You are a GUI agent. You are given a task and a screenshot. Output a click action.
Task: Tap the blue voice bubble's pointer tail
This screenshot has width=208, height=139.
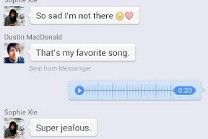[x=203, y=90]
